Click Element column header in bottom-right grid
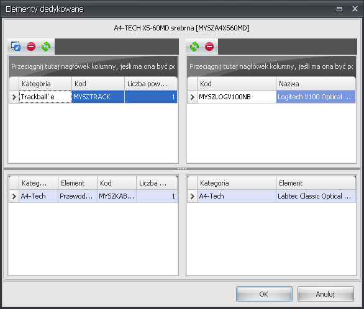This screenshot has height=309, width=364. pyautogui.click(x=316, y=183)
